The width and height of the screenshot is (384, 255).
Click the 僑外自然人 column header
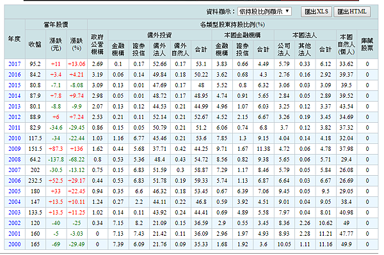[180, 50]
